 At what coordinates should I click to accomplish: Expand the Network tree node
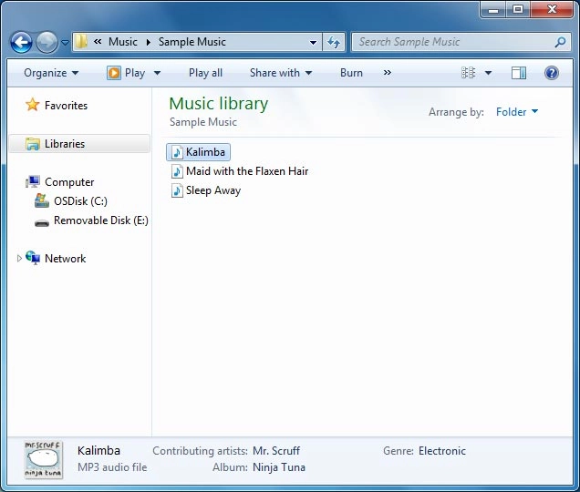coord(20,259)
